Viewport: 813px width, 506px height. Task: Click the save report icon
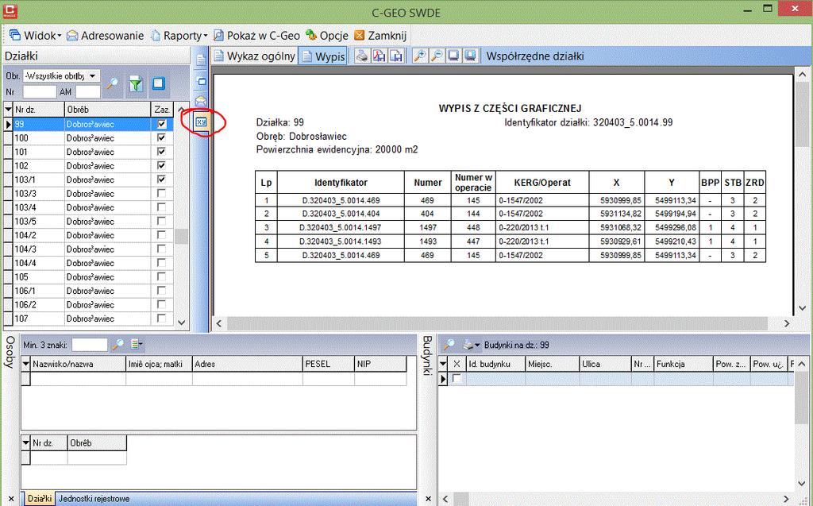tap(396, 56)
